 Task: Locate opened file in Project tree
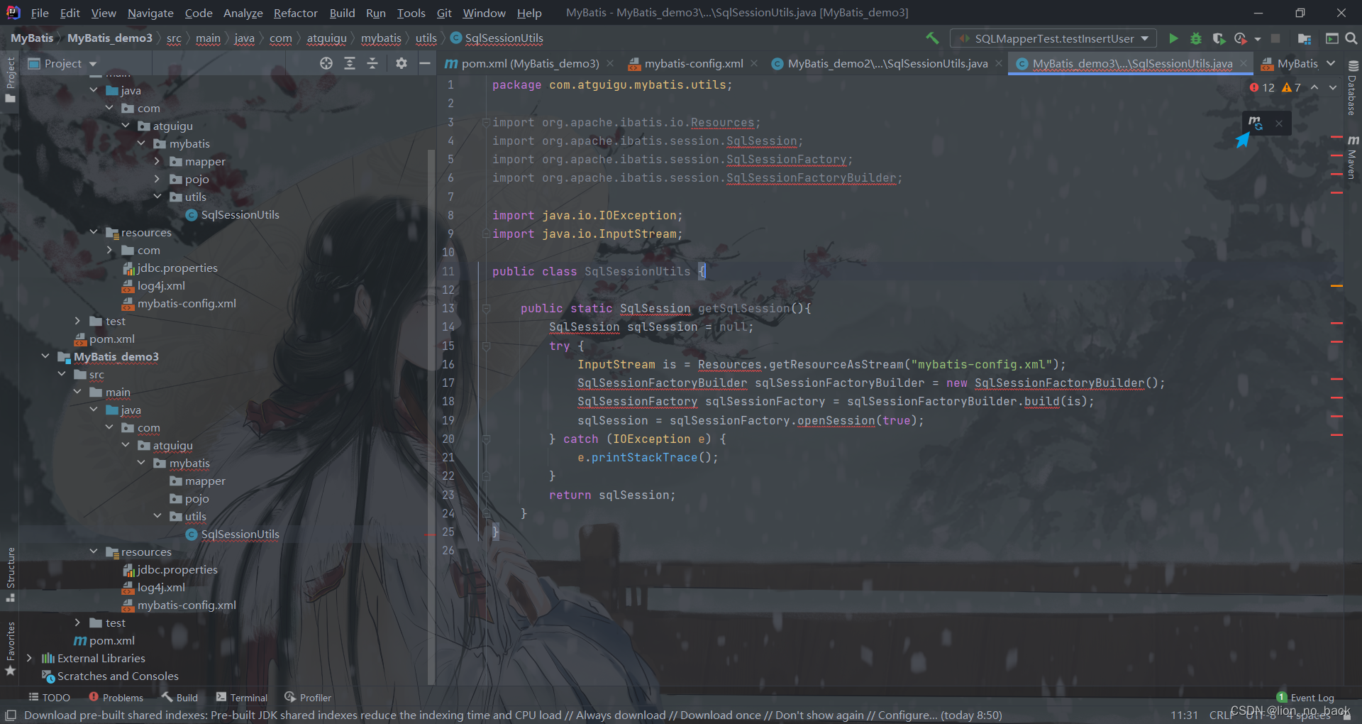[x=326, y=63]
